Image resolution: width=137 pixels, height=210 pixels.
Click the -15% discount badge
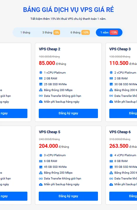(114, 32)
